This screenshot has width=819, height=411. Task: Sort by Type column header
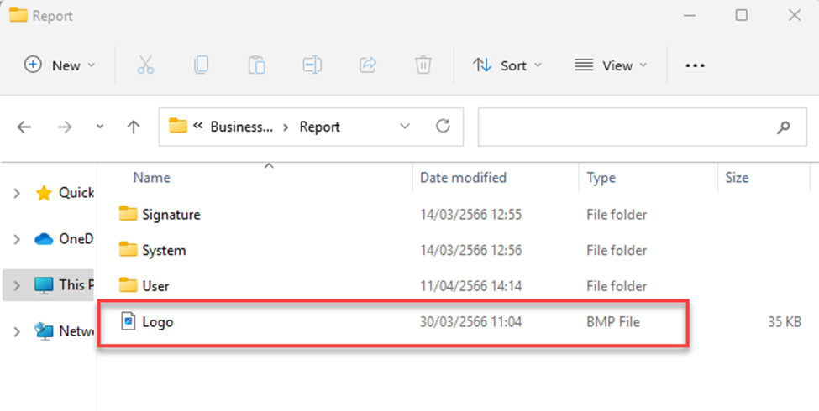point(601,178)
